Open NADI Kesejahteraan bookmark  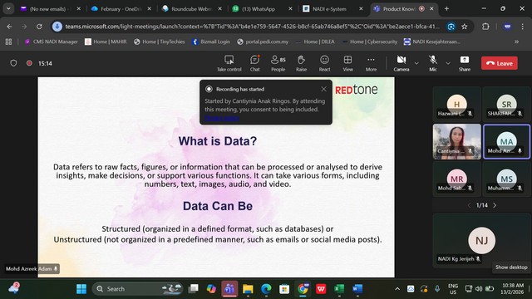[x=432, y=42]
